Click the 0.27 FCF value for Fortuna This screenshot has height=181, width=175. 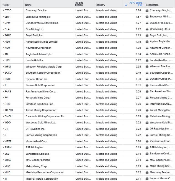[x=138, y=98]
